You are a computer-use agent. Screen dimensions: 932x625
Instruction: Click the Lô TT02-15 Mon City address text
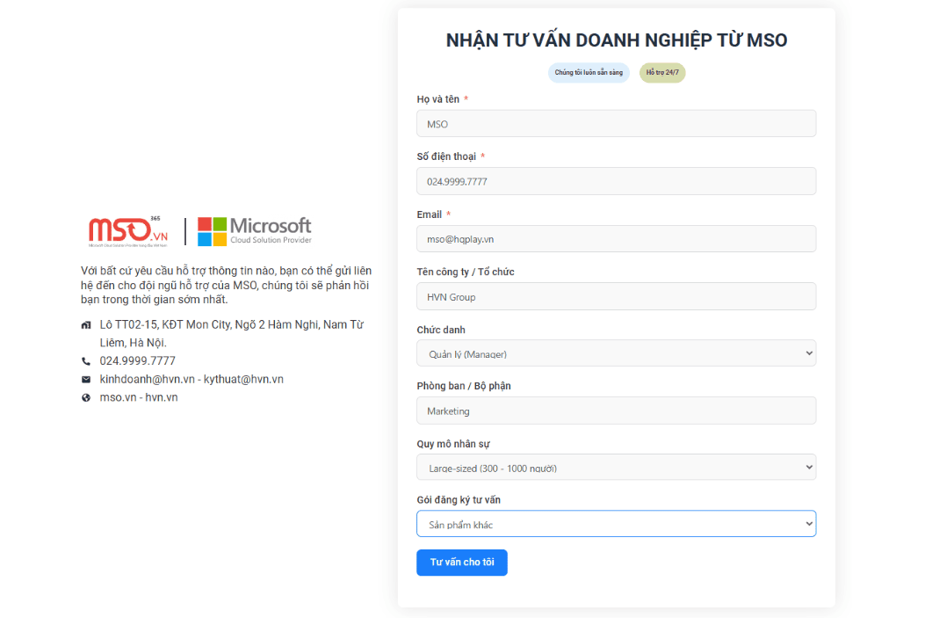pyautogui.click(x=231, y=334)
